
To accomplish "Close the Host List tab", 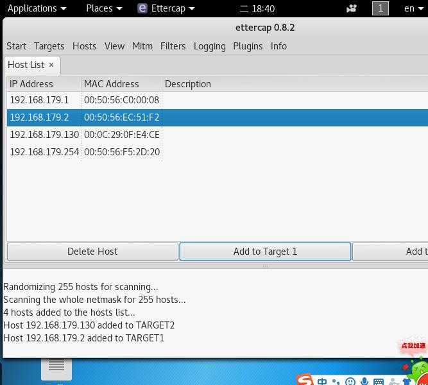I will (51, 65).
